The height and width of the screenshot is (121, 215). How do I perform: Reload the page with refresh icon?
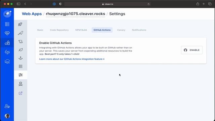coord(148,4)
